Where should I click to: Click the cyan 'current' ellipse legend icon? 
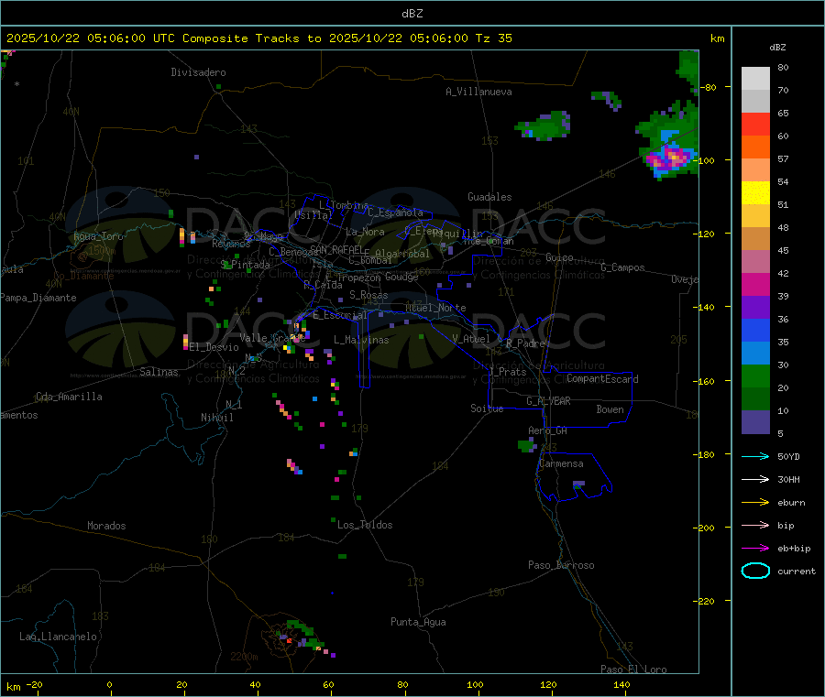click(755, 571)
